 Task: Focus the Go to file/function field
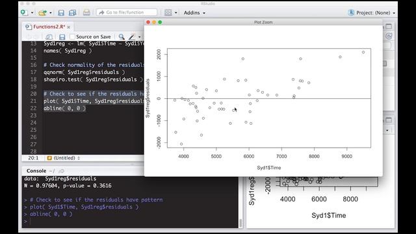(x=127, y=12)
